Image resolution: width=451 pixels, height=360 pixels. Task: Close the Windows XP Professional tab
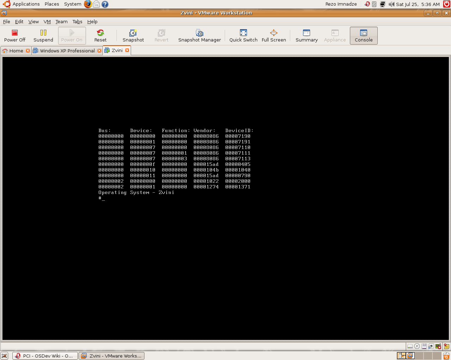(99, 51)
